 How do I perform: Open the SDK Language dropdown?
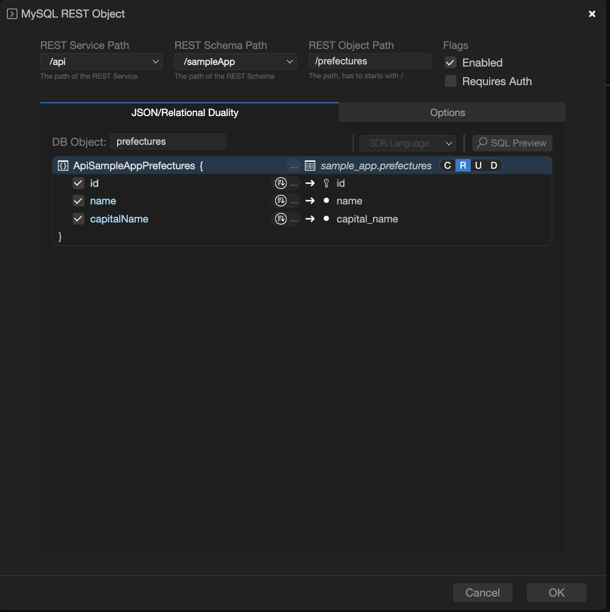click(x=408, y=143)
